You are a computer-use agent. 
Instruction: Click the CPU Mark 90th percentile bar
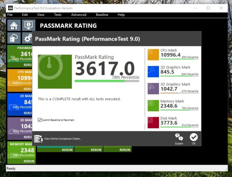click(179, 59)
